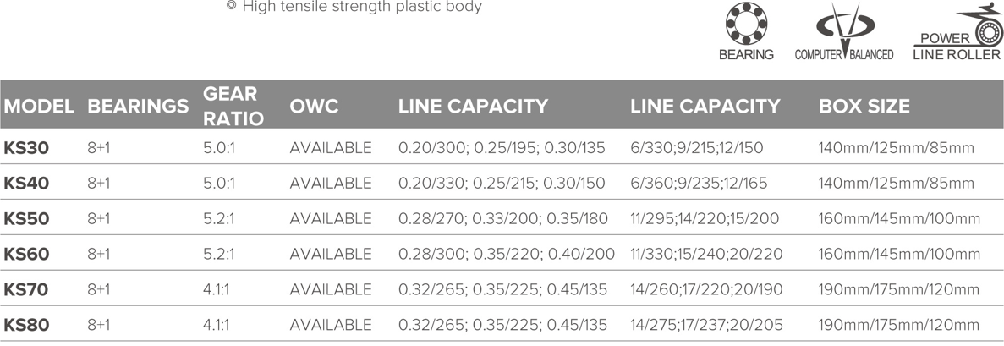Viewport: 1004px width, 346px height.
Task: Select the BEARINGS column header
Action: tap(139, 107)
